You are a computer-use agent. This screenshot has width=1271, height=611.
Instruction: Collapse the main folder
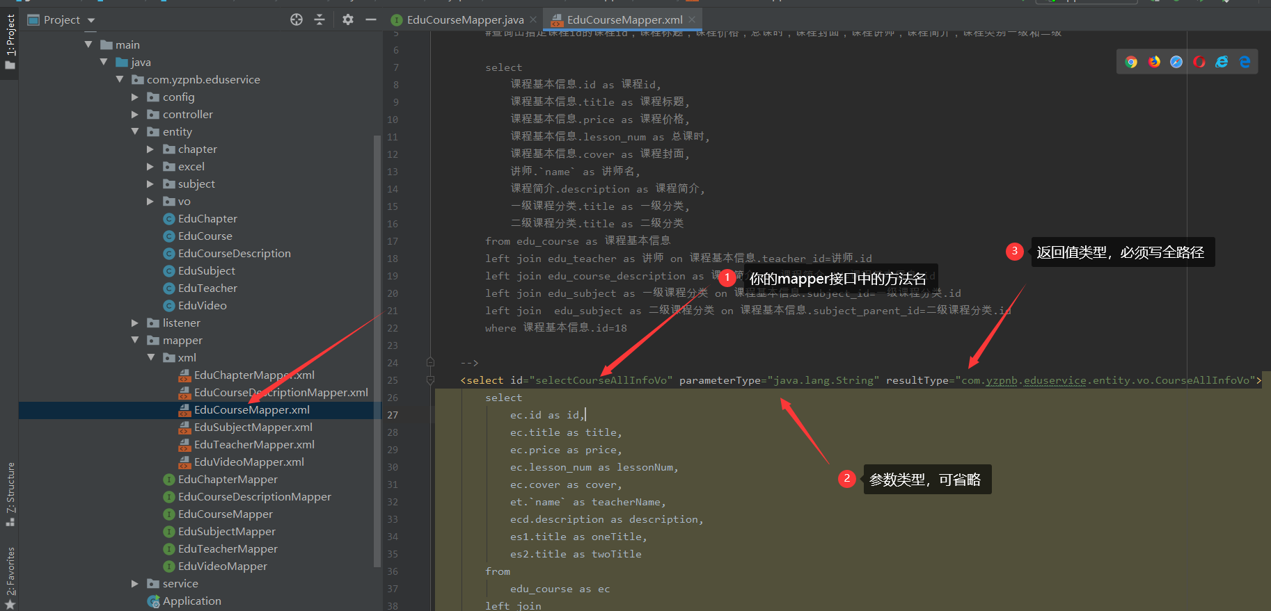pos(88,44)
